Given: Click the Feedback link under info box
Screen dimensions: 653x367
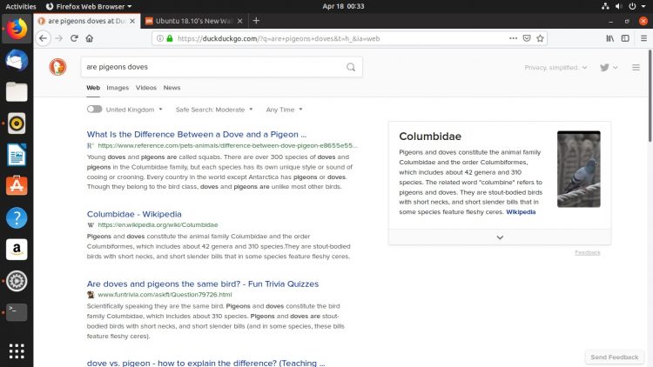Looking at the screenshot, I should click(588, 252).
